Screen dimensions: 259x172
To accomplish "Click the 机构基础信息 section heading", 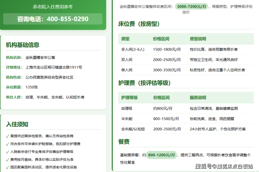I will point(22,45).
